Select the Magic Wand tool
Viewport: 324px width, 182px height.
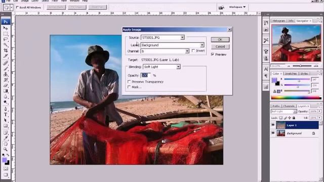(6, 45)
